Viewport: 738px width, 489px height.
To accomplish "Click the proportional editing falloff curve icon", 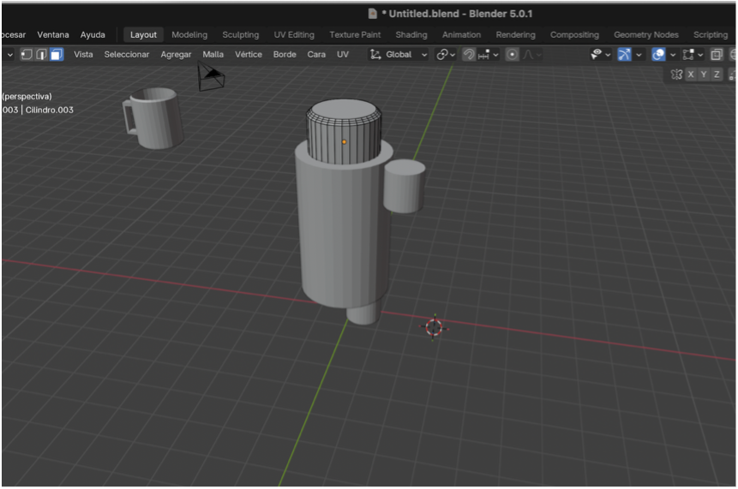I will [x=529, y=54].
